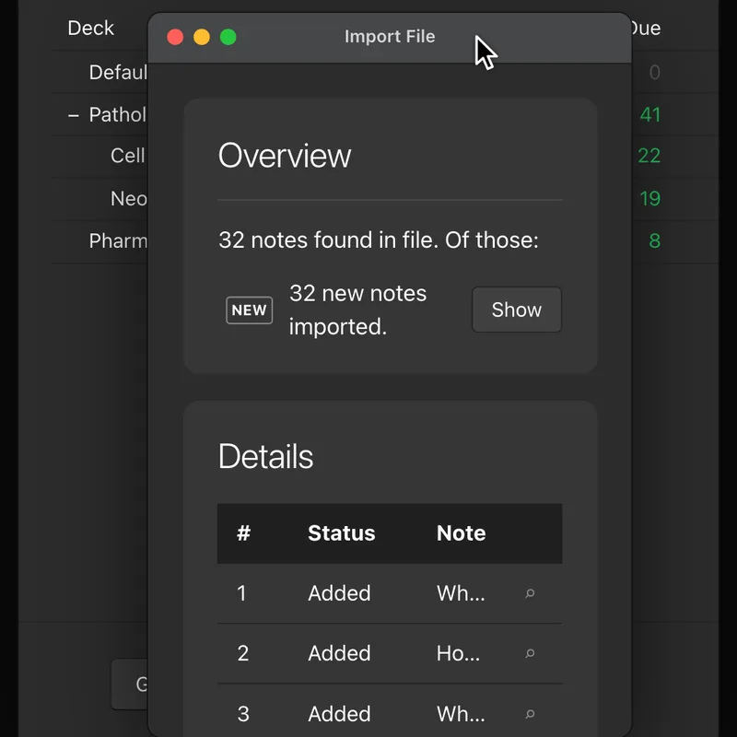The image size is (737, 737).
Task: Click row number 3 in Details table
Action: click(x=243, y=714)
